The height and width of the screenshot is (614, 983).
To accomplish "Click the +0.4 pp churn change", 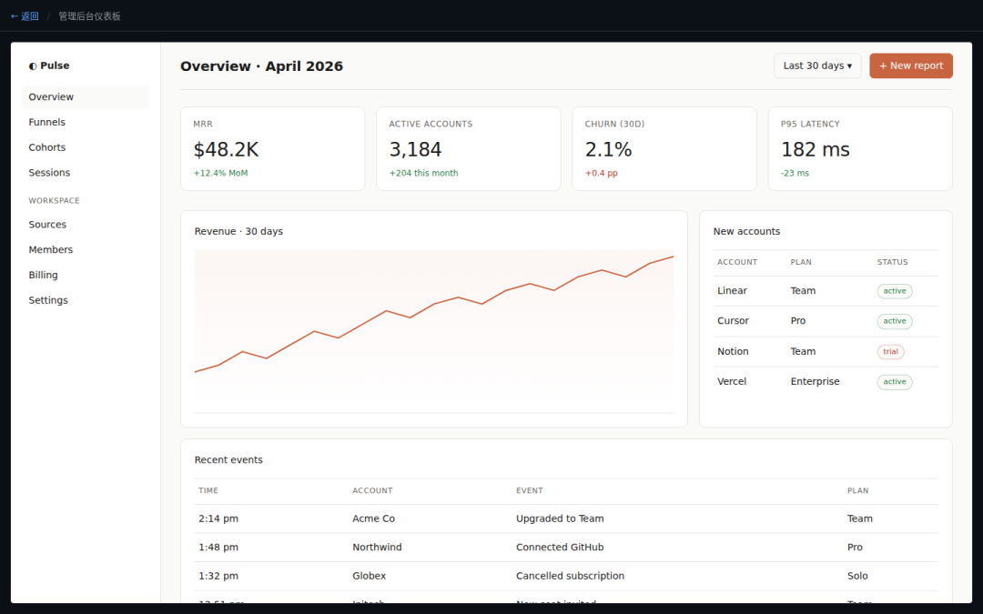I will click(602, 173).
